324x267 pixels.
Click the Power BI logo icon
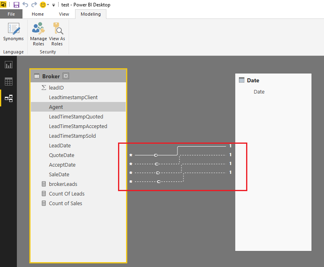pos(3,4)
